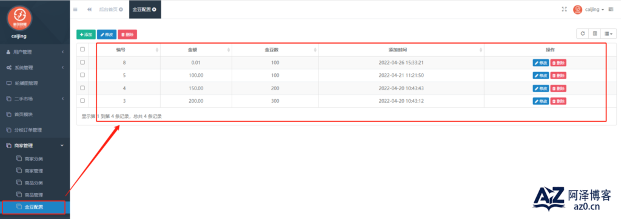The width and height of the screenshot is (621, 219).
Task: Click the green 添加 button
Action: coord(86,34)
